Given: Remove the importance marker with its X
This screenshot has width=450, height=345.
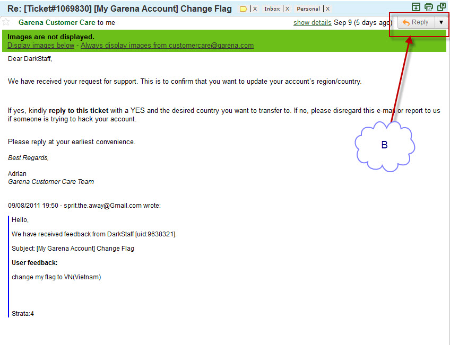Looking at the screenshot, I should point(255,9).
